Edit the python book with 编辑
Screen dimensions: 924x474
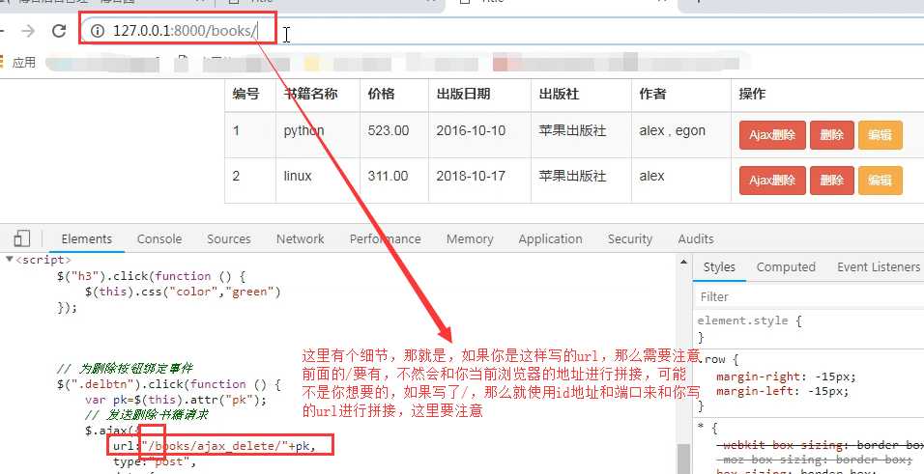pyautogui.click(x=880, y=135)
